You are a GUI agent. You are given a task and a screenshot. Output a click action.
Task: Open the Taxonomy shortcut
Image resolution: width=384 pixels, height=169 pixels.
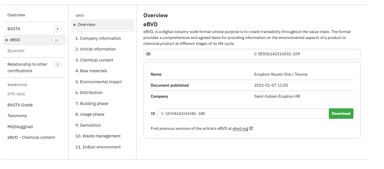(x=17, y=116)
